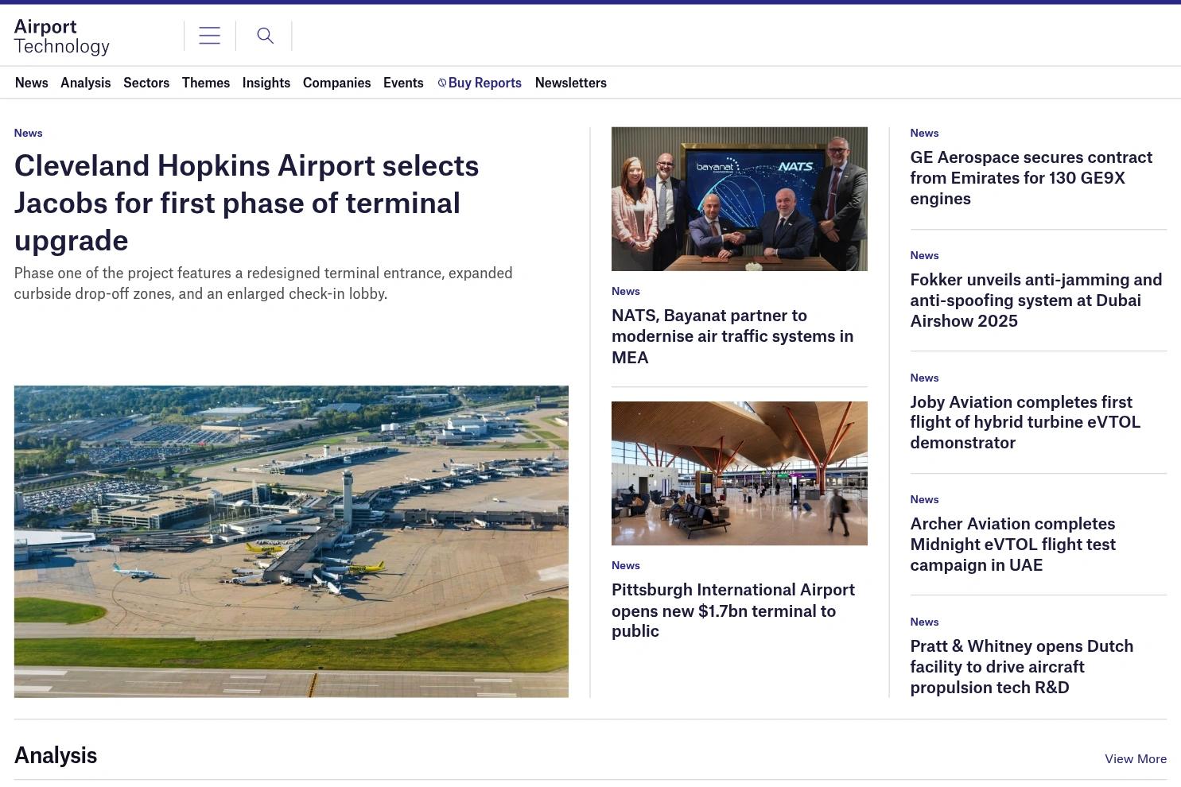Open the Cleveland Hopkins Airport headline
The height and width of the screenshot is (787, 1181).
coord(247,203)
